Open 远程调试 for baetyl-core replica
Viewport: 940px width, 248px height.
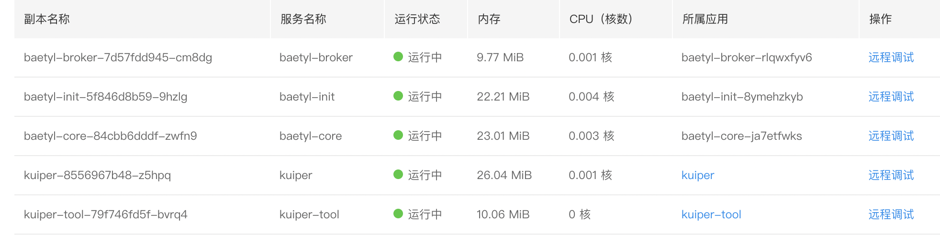pos(891,136)
